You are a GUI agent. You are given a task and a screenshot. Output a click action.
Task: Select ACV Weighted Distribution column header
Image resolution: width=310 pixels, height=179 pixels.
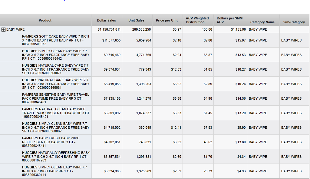(x=197, y=20)
